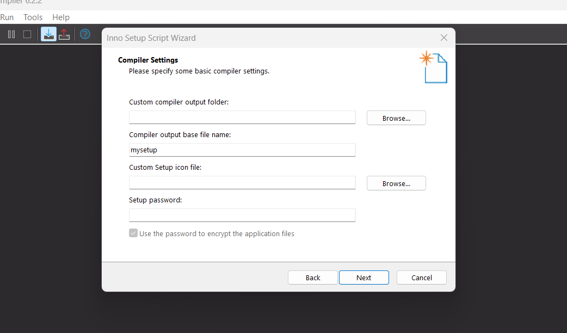The width and height of the screenshot is (567, 333).
Task: Cancel the Script Wizard
Action: [422, 277]
